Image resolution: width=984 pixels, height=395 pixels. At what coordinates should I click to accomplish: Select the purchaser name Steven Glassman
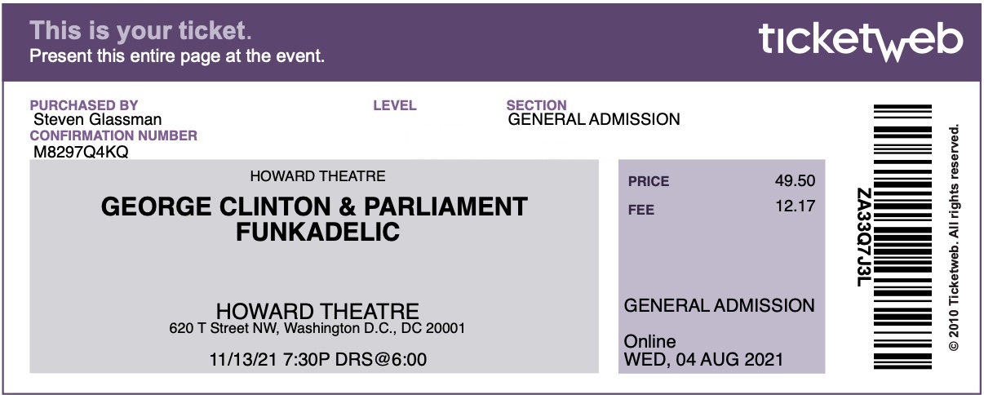(97, 120)
